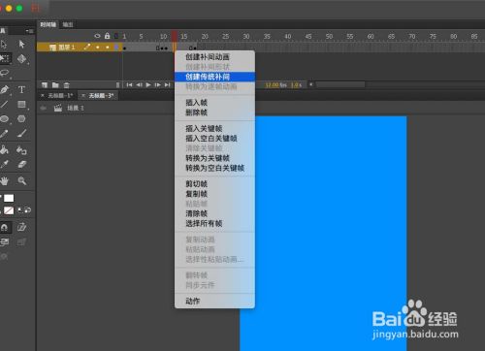Step forward one frame button
The height and width of the screenshot is (351, 485).
point(157,85)
